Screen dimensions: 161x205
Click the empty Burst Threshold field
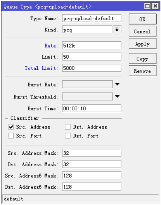pos(87,96)
